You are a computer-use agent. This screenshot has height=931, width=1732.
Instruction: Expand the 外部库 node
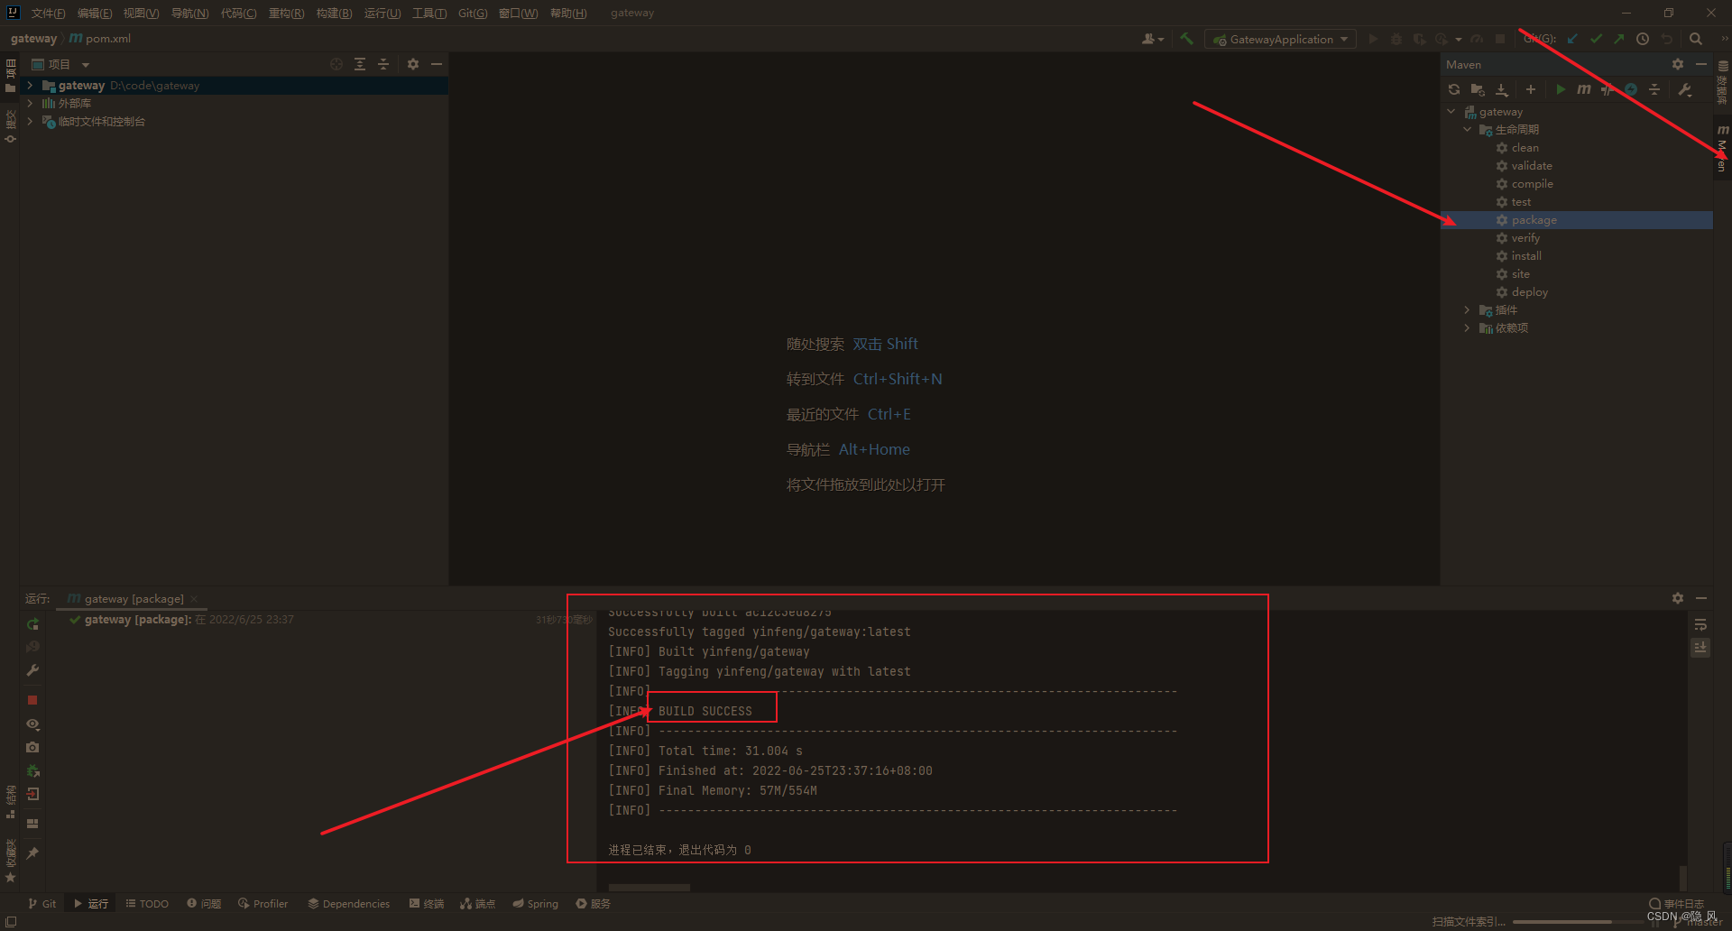click(30, 104)
